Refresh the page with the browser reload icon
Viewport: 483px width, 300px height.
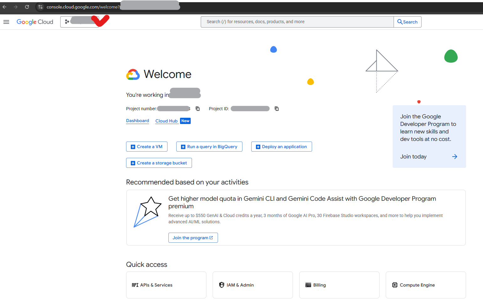(x=27, y=6)
